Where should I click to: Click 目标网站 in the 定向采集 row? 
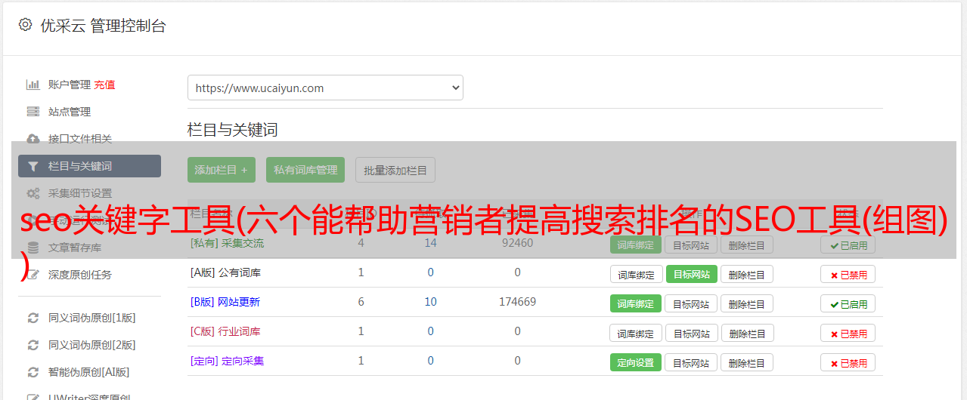click(x=691, y=362)
